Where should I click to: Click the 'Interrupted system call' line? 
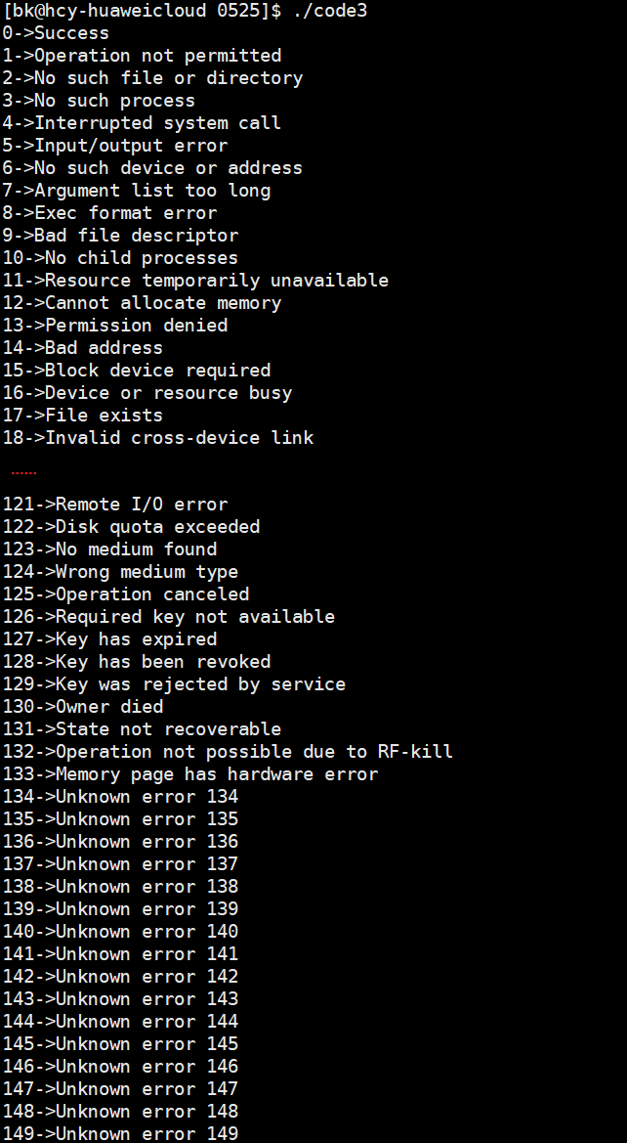(142, 123)
